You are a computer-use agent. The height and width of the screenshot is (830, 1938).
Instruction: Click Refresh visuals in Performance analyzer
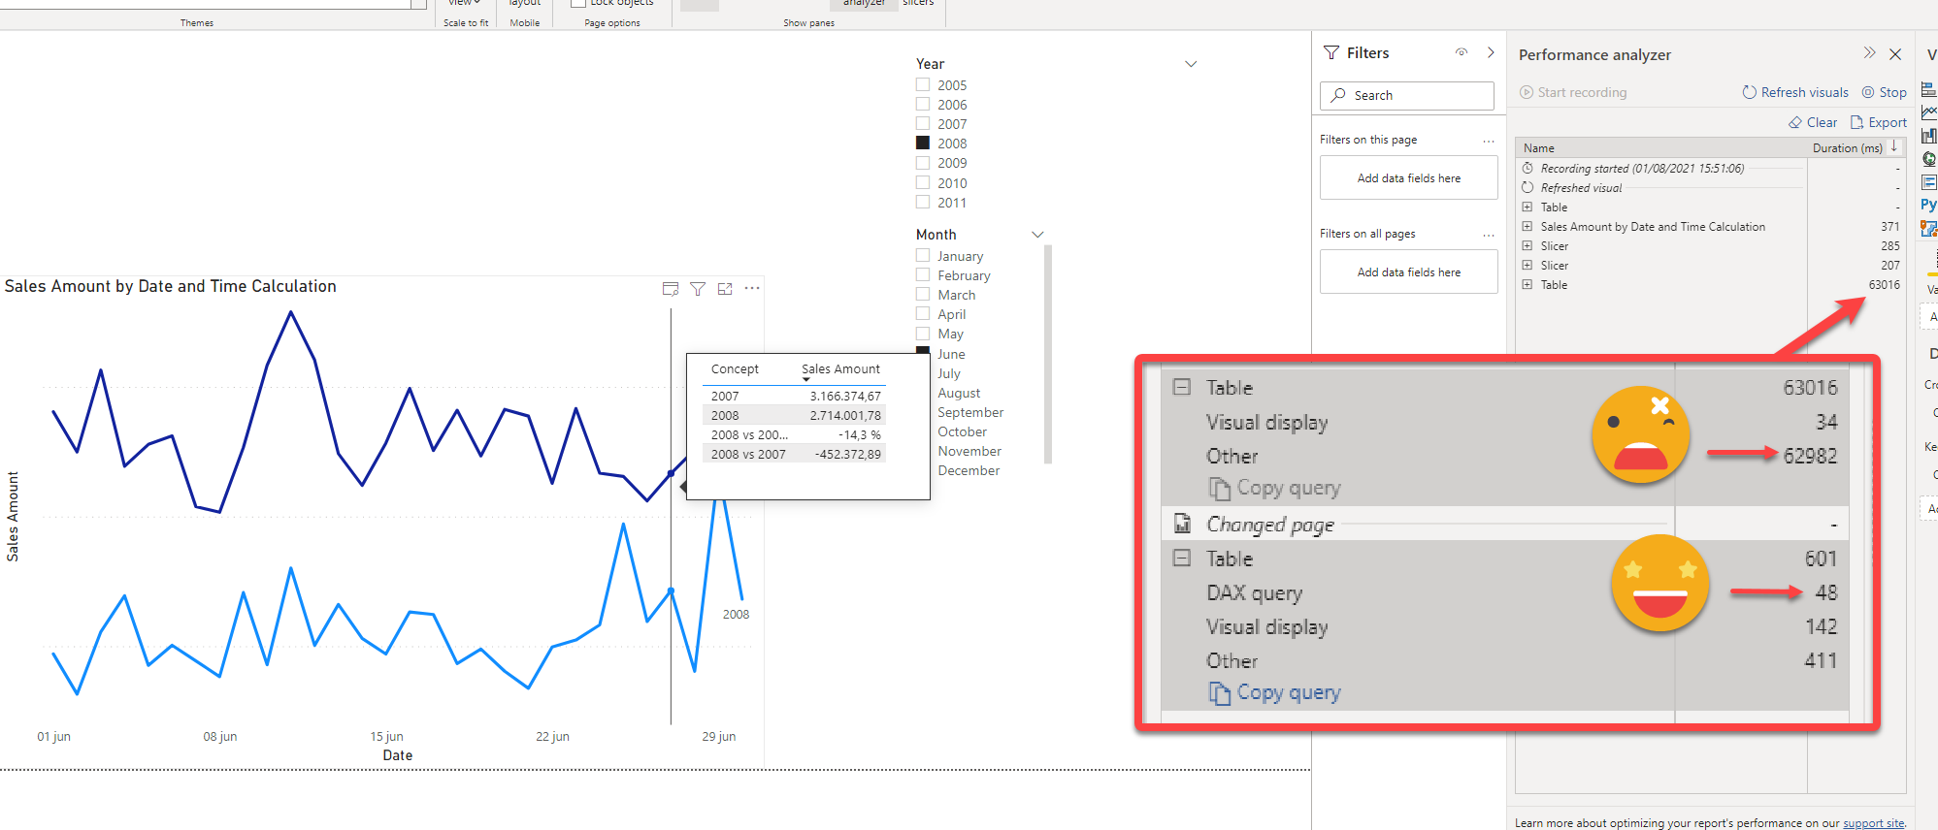1795,92
